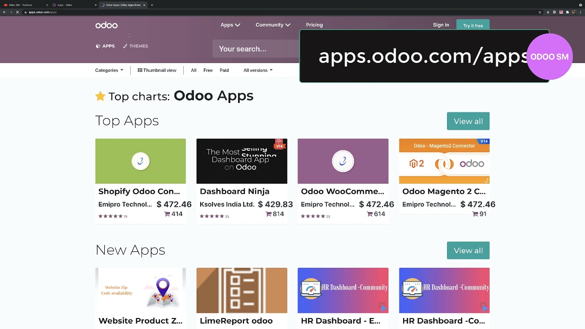585x329 pixels.
Task: Click the Website Product Z... title
Action: pos(140,321)
